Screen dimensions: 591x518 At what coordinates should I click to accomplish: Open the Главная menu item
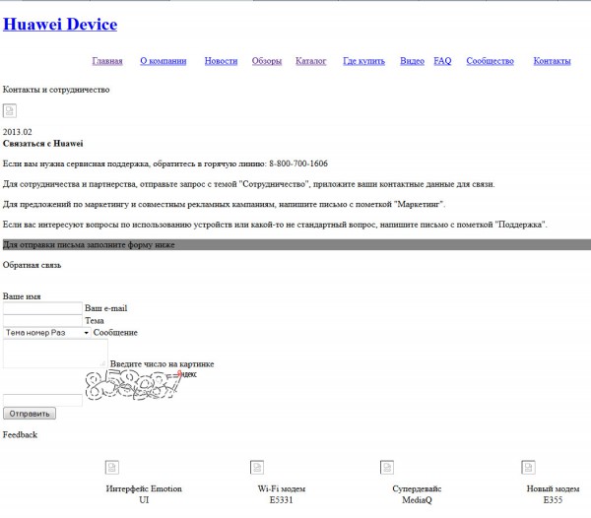click(107, 61)
